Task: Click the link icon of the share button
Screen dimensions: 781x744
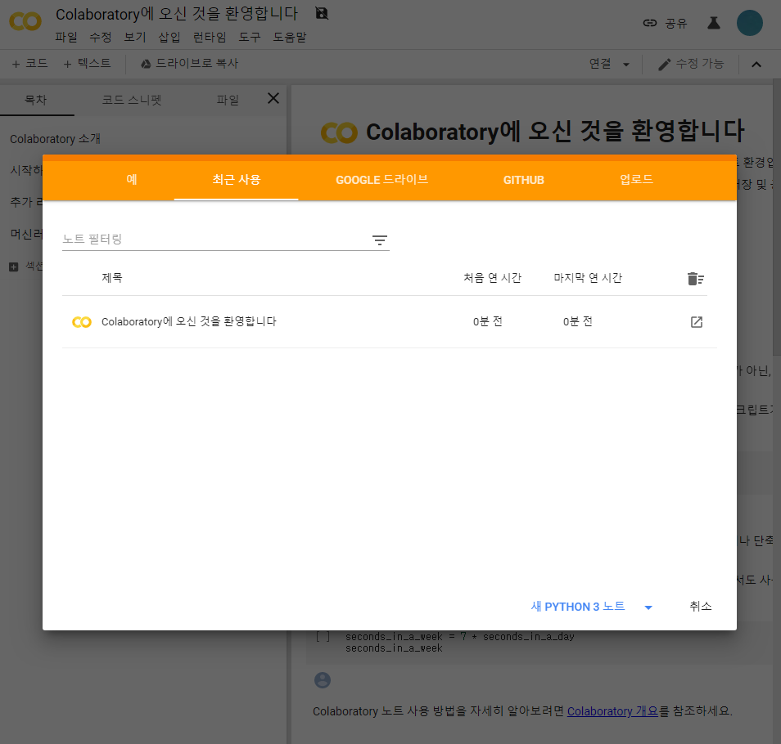Action: [649, 23]
